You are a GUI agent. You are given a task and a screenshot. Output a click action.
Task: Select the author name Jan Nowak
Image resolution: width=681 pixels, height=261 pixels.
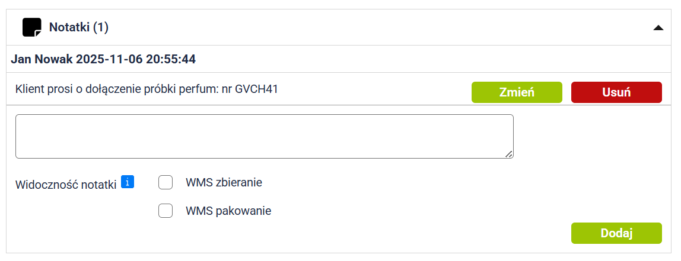tap(42, 59)
